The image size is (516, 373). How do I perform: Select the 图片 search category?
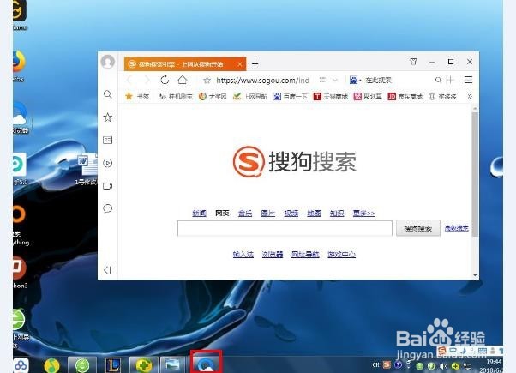click(268, 214)
